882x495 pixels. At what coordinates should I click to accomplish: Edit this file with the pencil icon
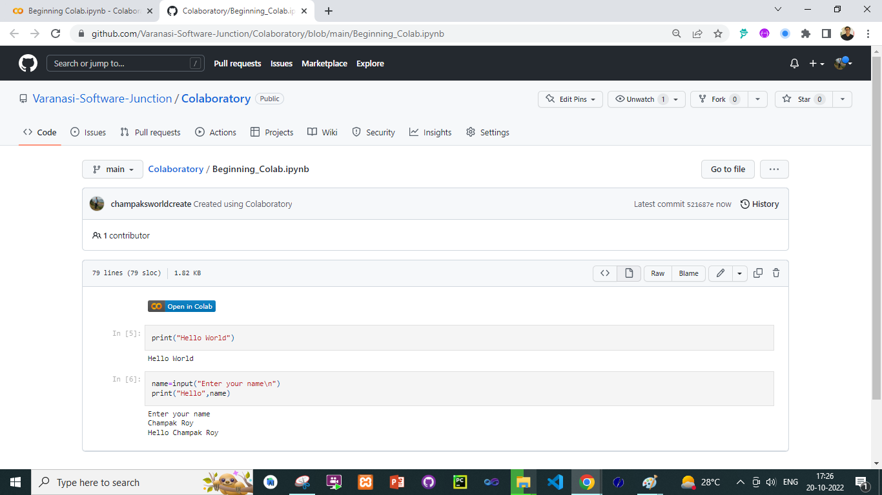(720, 273)
